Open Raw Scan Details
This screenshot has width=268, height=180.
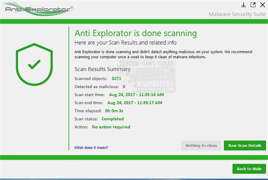(x=245, y=146)
